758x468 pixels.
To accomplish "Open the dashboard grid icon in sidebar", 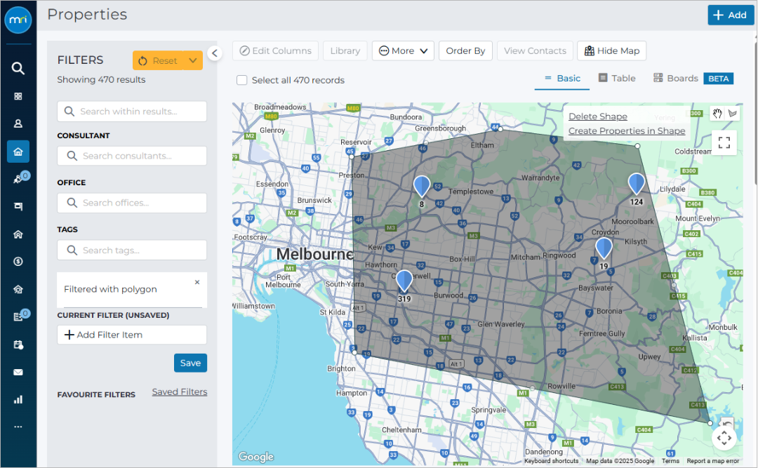I will click(18, 96).
